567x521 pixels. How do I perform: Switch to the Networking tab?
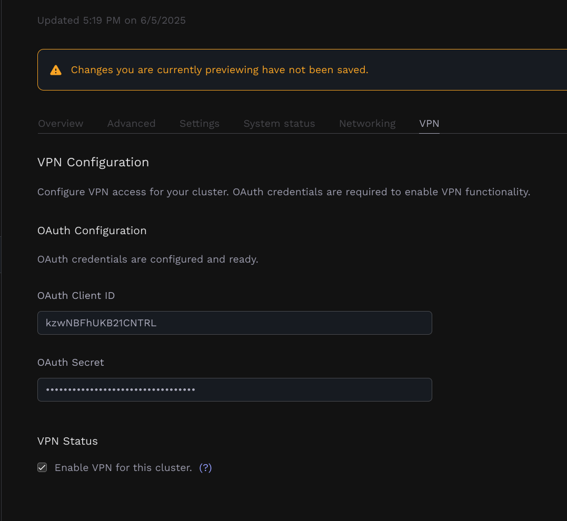(367, 123)
